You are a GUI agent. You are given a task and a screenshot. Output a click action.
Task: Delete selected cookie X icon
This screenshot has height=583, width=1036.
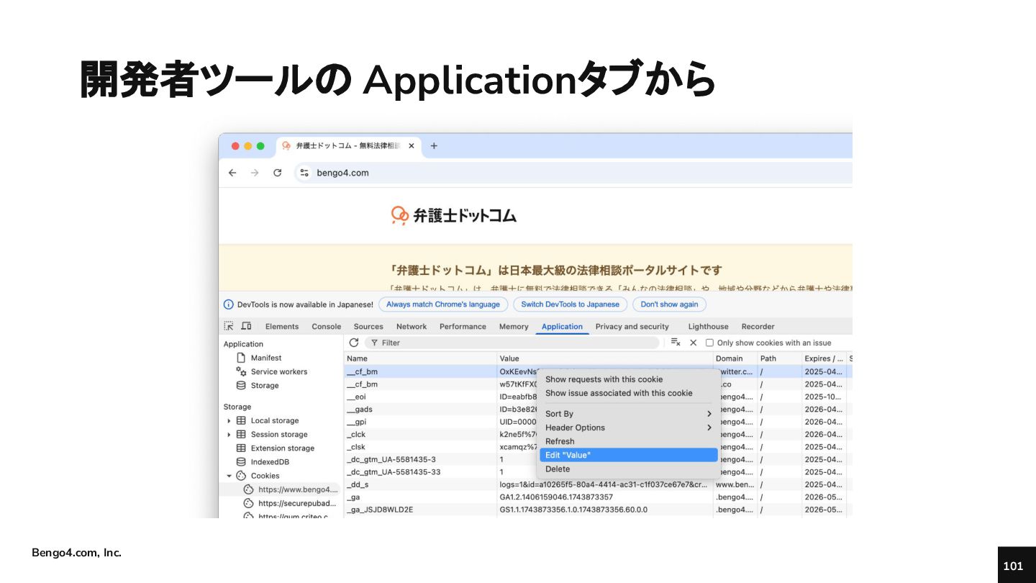(694, 343)
